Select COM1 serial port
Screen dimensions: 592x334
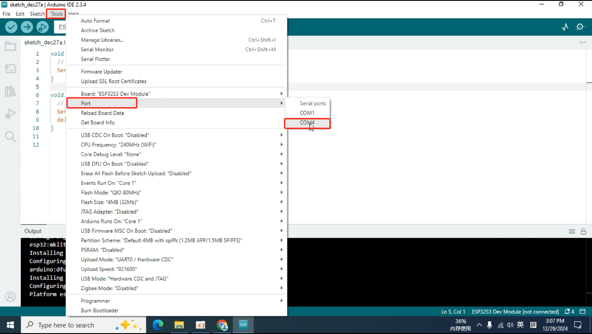(x=307, y=113)
